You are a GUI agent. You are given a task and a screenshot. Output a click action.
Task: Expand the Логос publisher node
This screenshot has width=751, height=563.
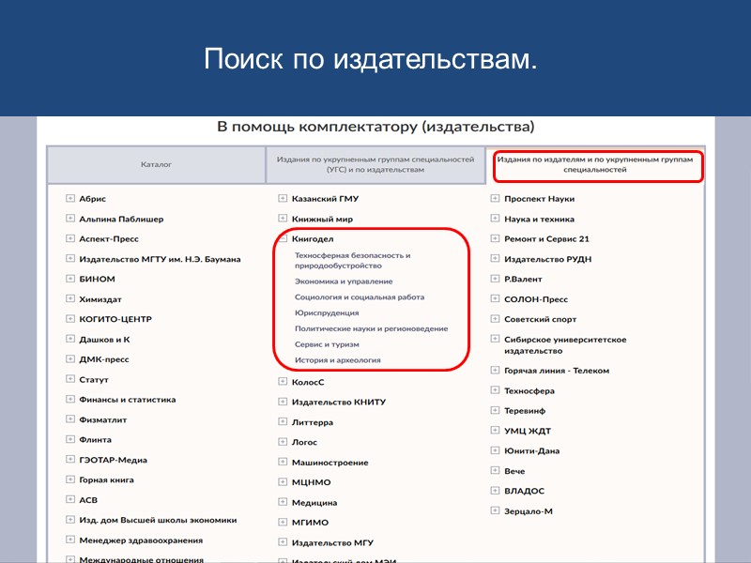point(283,442)
